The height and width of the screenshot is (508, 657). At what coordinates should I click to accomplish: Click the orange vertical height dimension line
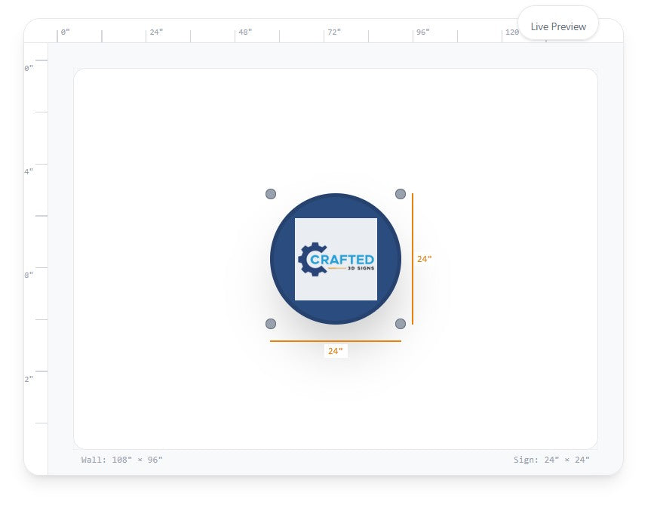coord(413,259)
